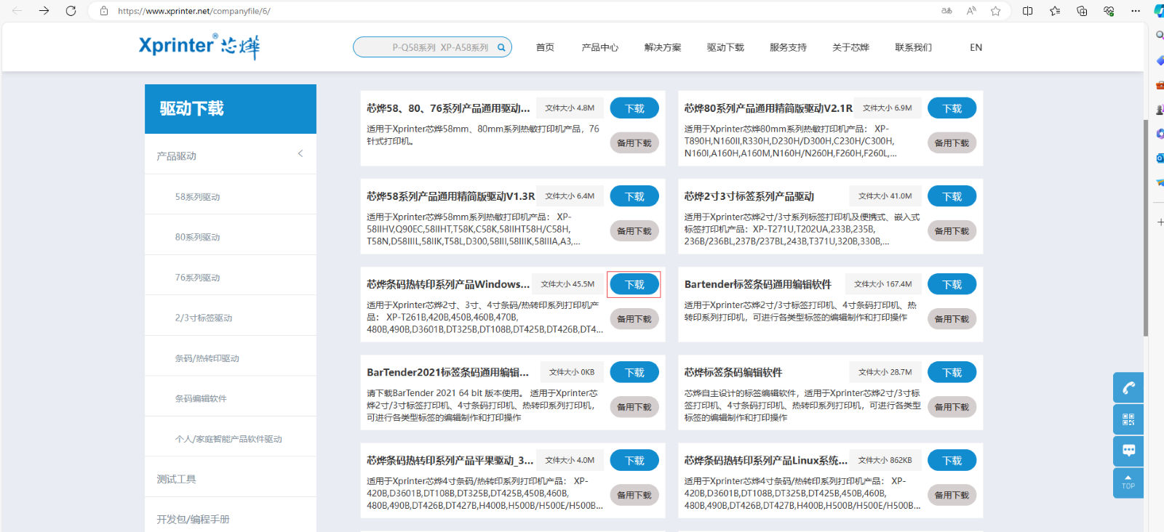The image size is (1164, 532).
Task: Download 芯烨58系列 精简版驱动V1.3R
Action: tap(634, 196)
